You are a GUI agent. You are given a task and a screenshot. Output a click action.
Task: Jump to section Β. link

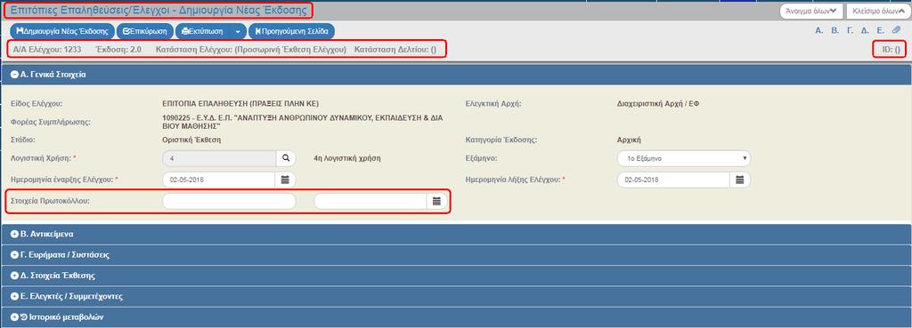835,31
